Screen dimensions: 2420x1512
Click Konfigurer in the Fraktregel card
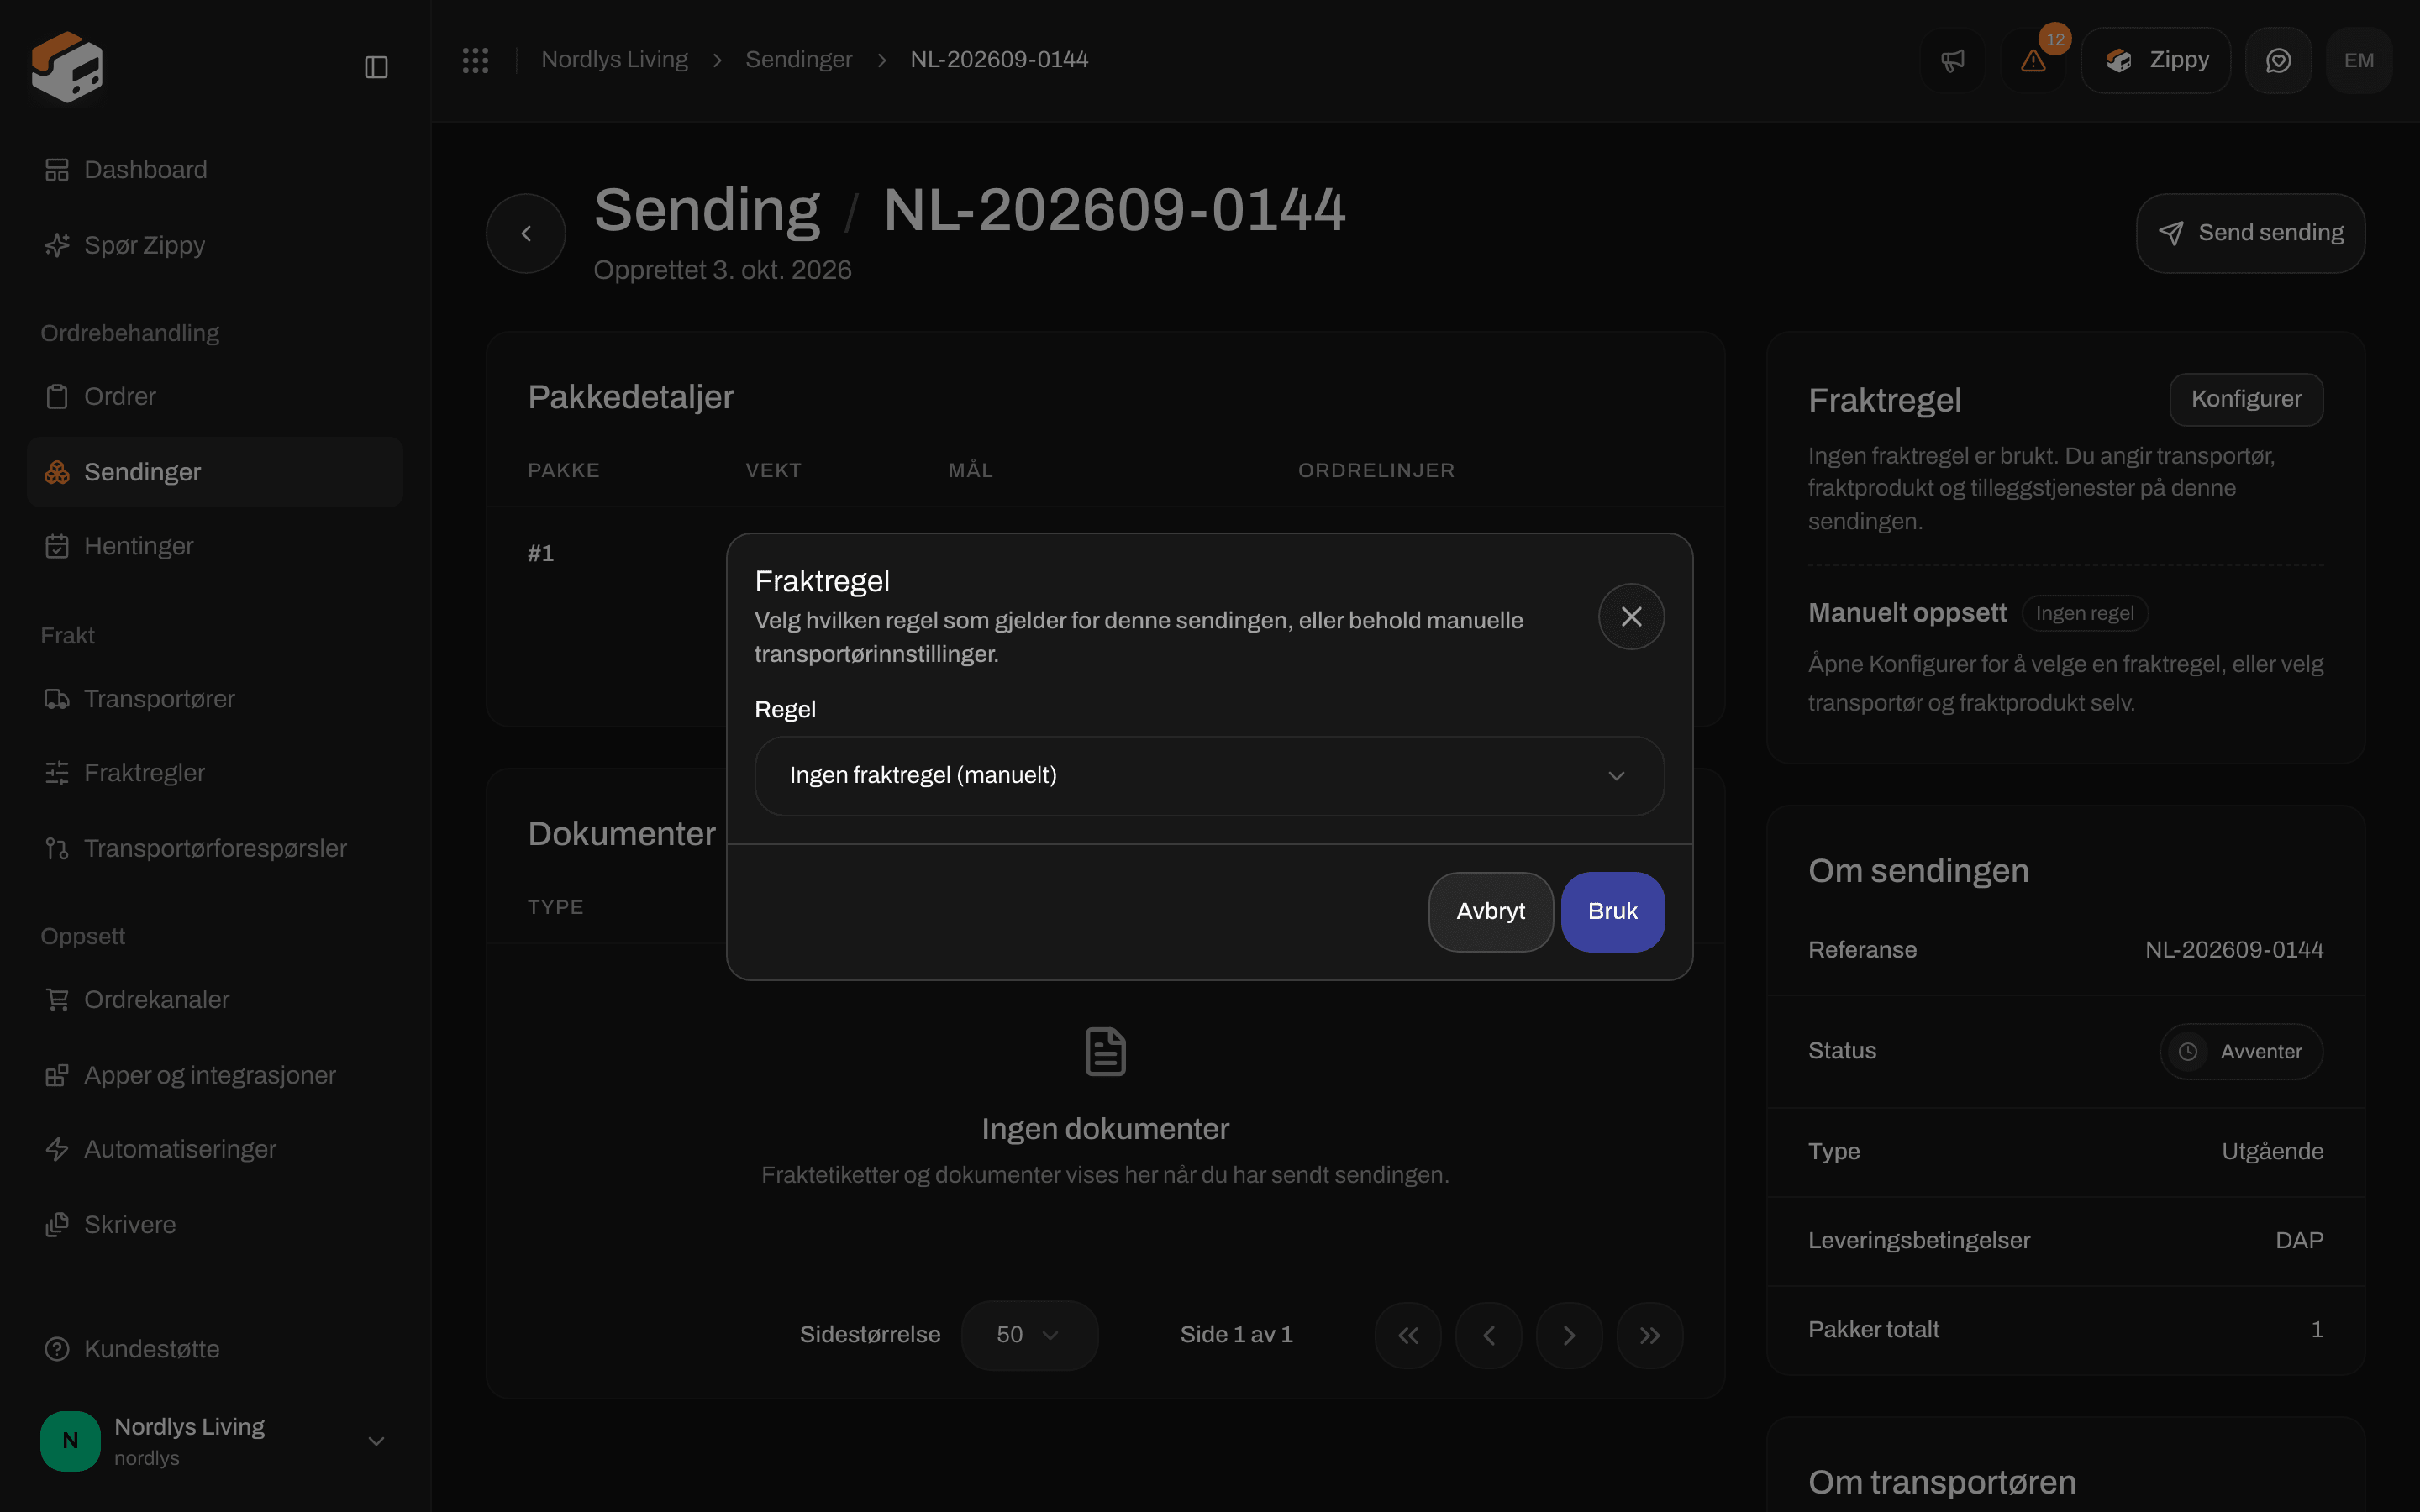(x=2246, y=399)
